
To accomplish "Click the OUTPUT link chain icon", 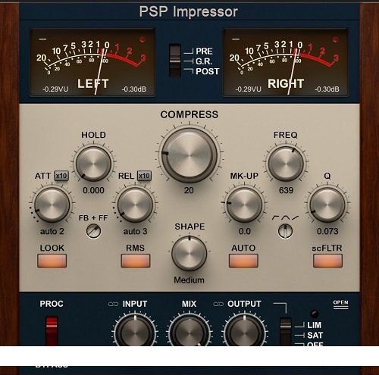I will [x=218, y=304].
